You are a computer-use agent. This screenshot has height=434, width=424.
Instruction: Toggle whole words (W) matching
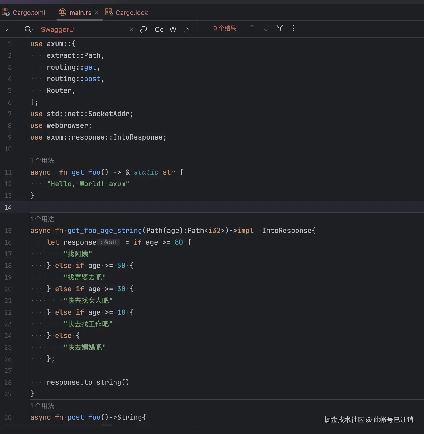pos(173,29)
